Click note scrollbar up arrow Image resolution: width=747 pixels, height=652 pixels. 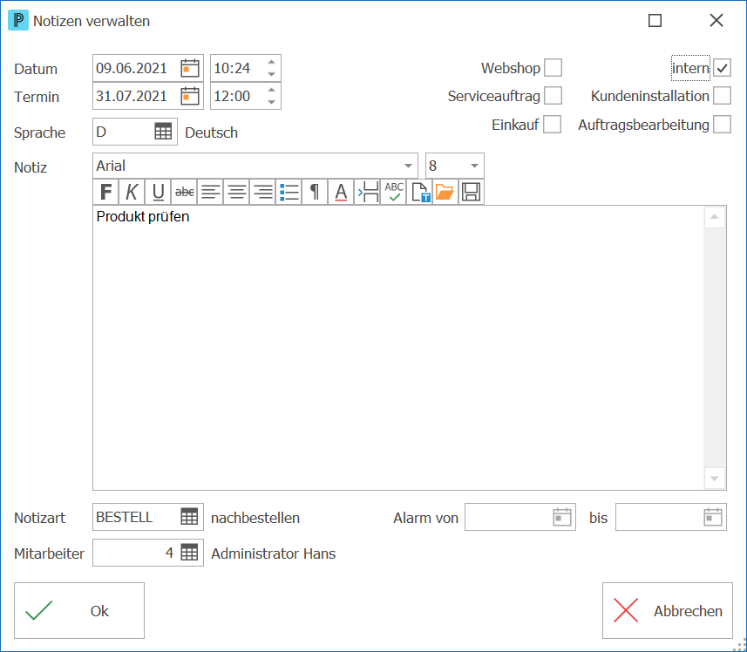[715, 217]
